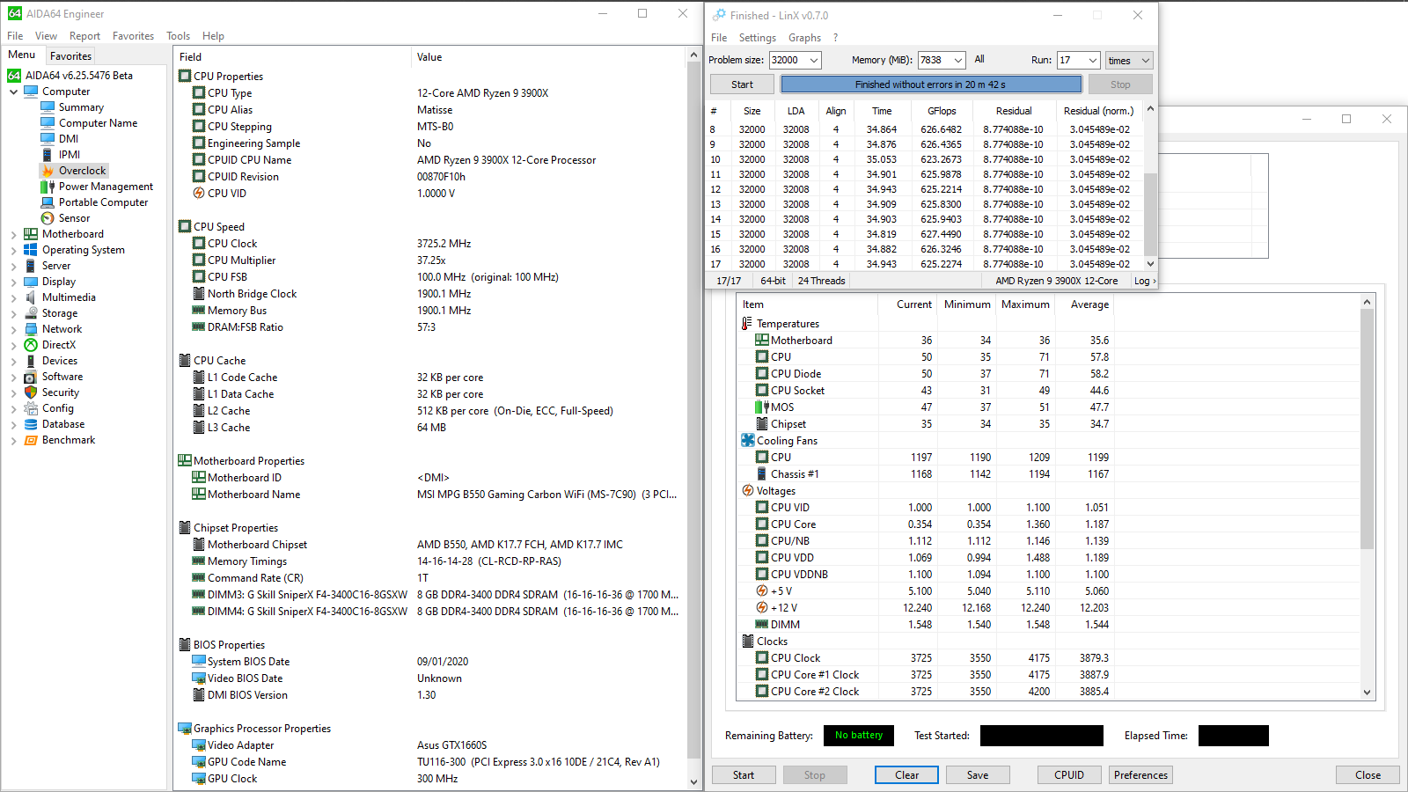Open the AIDA64 Tools menu
The height and width of the screenshot is (792, 1408).
pos(178,36)
